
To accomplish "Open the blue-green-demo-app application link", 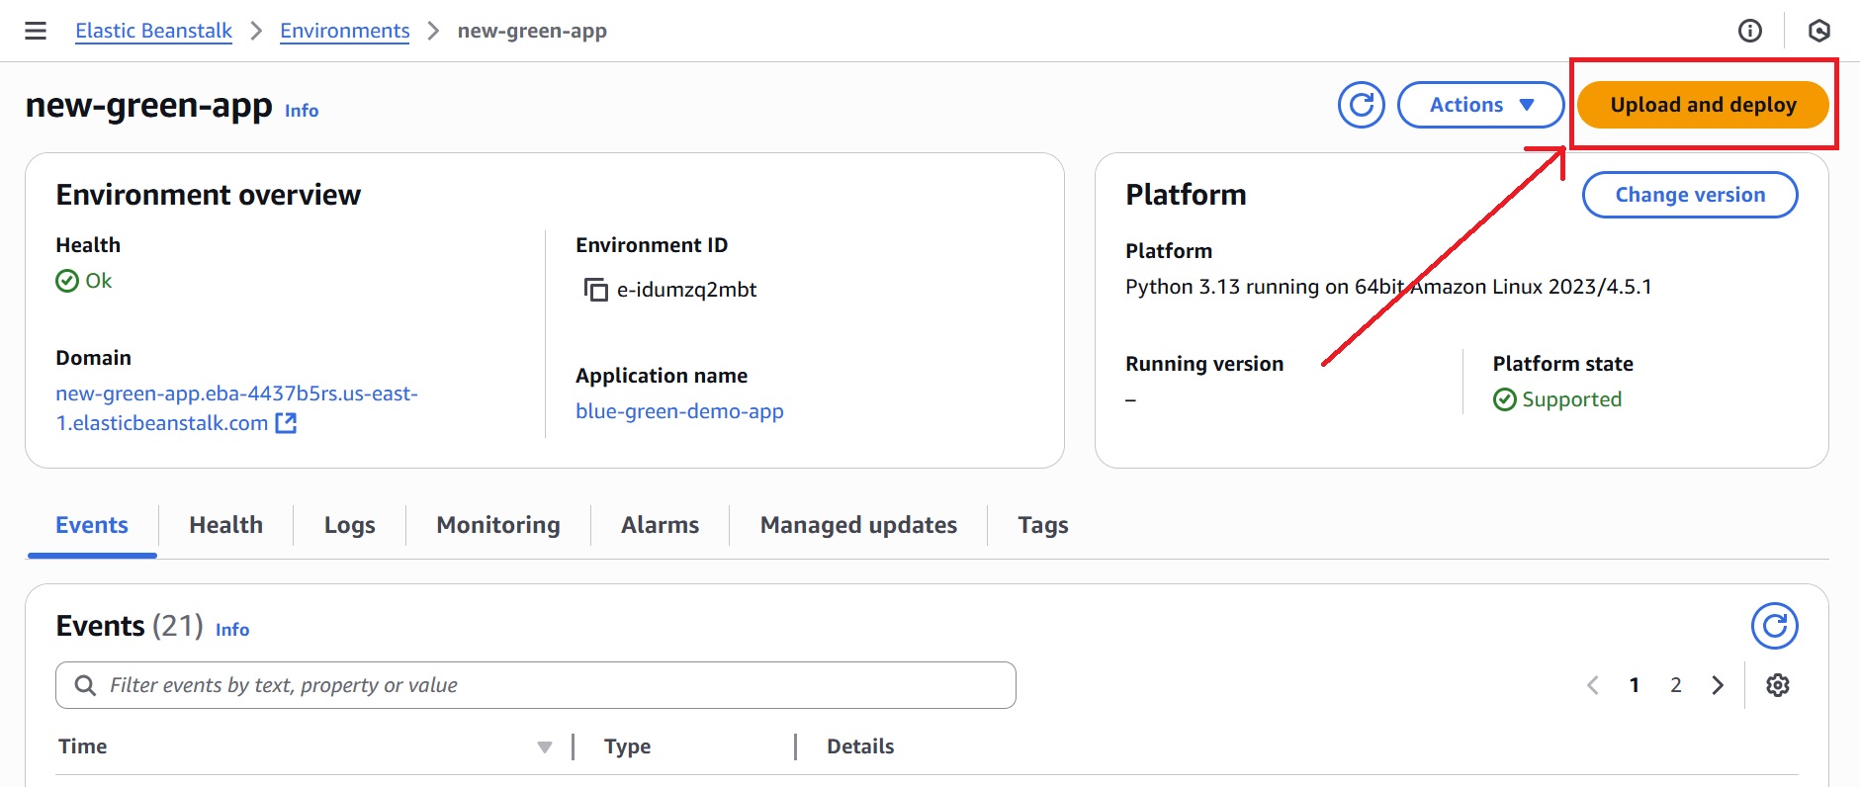I will pos(679,411).
